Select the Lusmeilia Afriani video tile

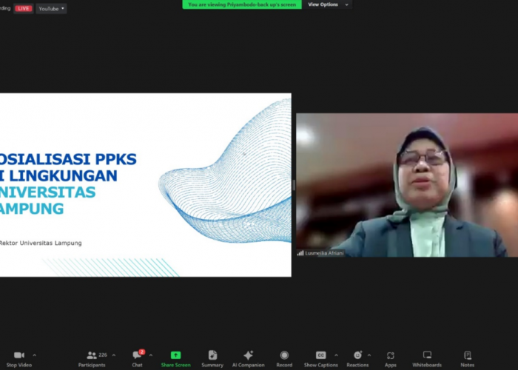coord(407,185)
